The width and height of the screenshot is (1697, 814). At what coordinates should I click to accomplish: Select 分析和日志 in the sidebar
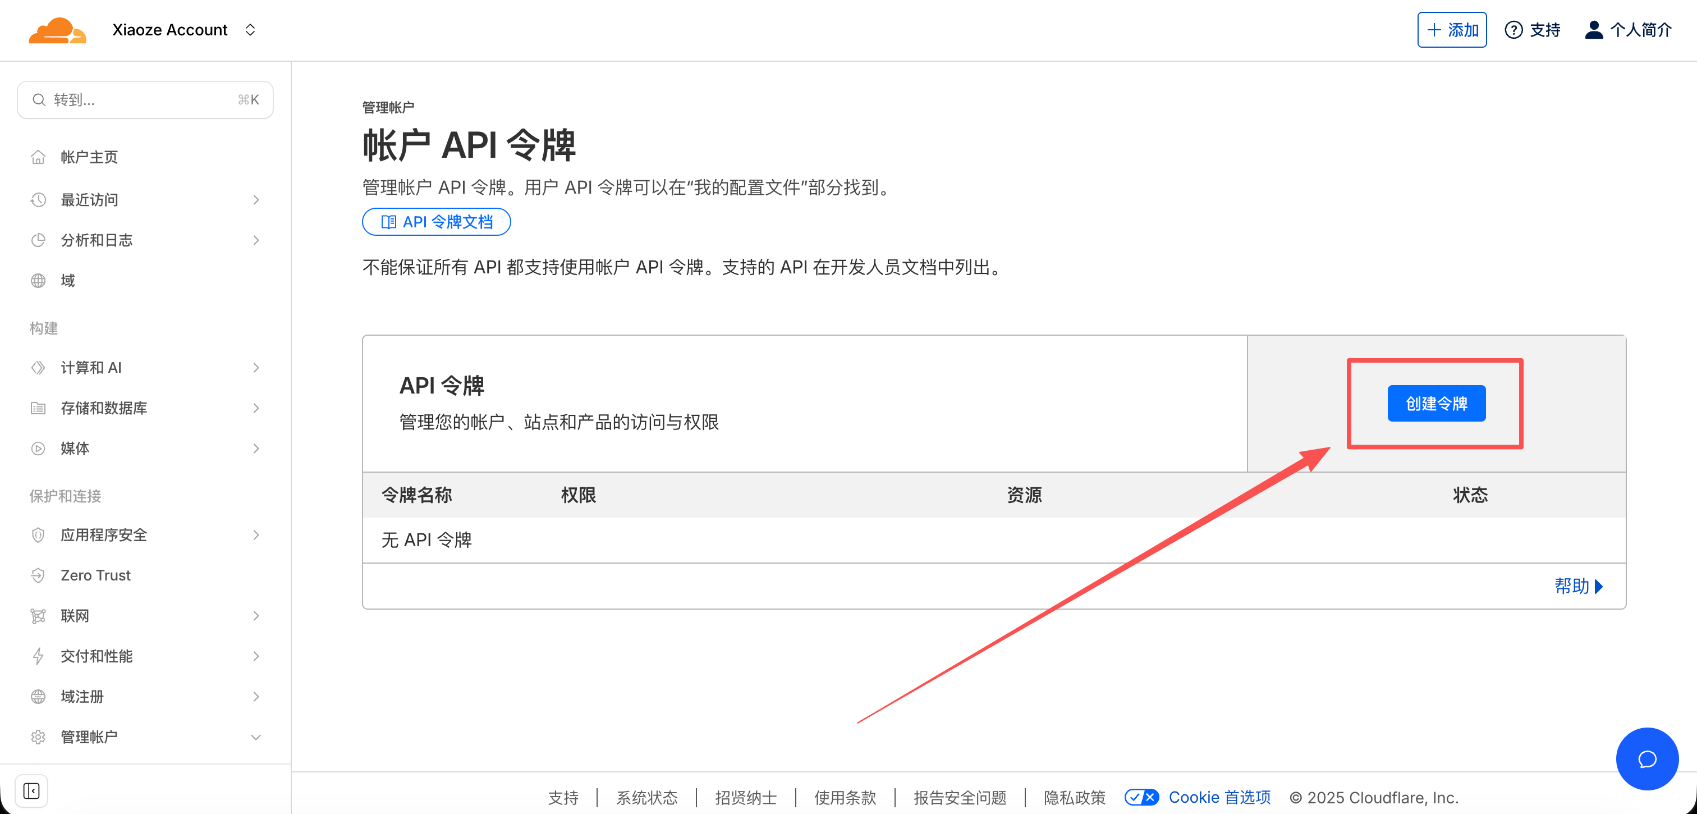[x=98, y=240]
